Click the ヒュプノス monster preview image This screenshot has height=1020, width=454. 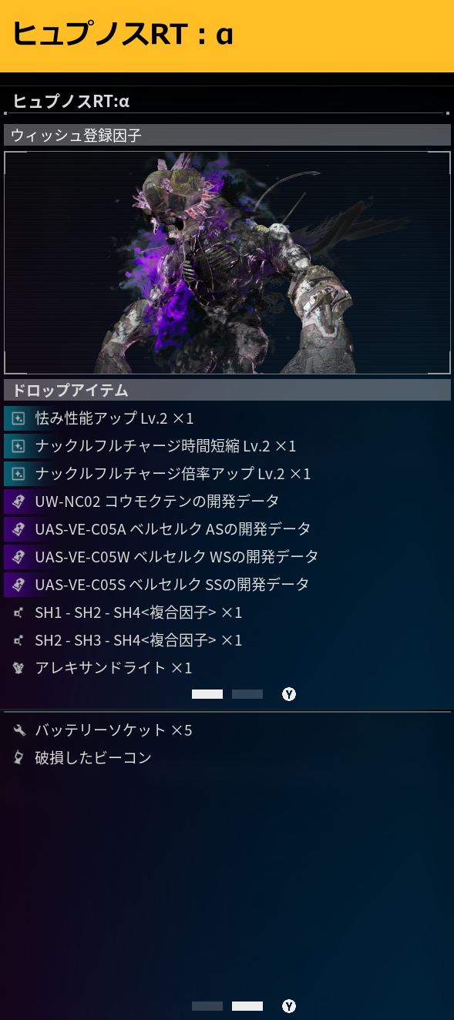pyautogui.click(x=227, y=263)
